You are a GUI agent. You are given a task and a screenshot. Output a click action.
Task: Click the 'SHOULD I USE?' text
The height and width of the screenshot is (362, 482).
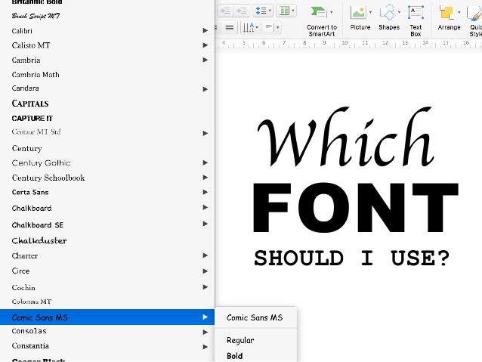coord(351,258)
